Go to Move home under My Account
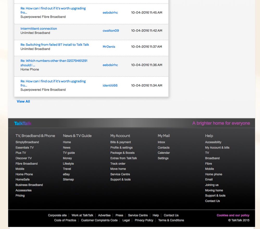Viewport: 260px width, 229px height. pos(118,169)
